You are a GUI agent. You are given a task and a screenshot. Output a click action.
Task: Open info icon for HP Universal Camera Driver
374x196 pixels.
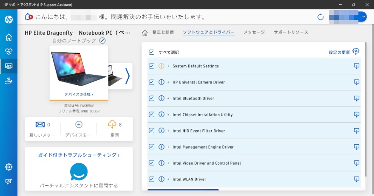(x=161, y=82)
